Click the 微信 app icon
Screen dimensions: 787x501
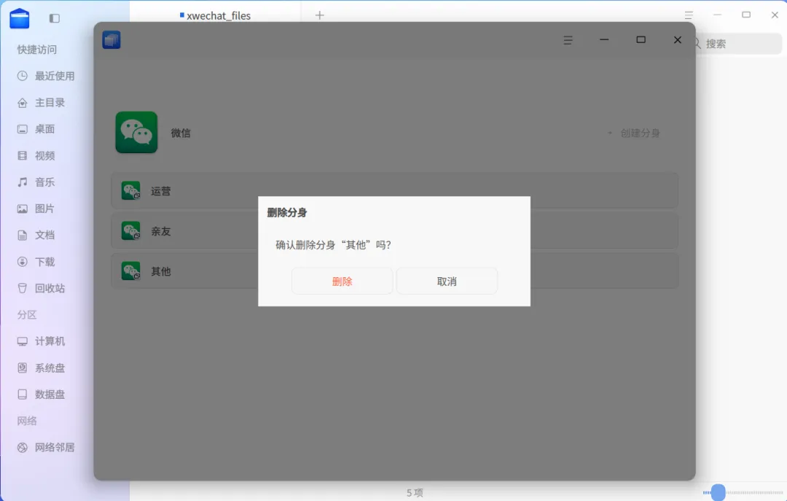(136, 132)
